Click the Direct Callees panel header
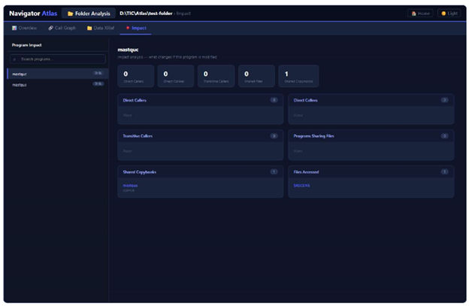This screenshot has height=306, width=472. coord(371,100)
